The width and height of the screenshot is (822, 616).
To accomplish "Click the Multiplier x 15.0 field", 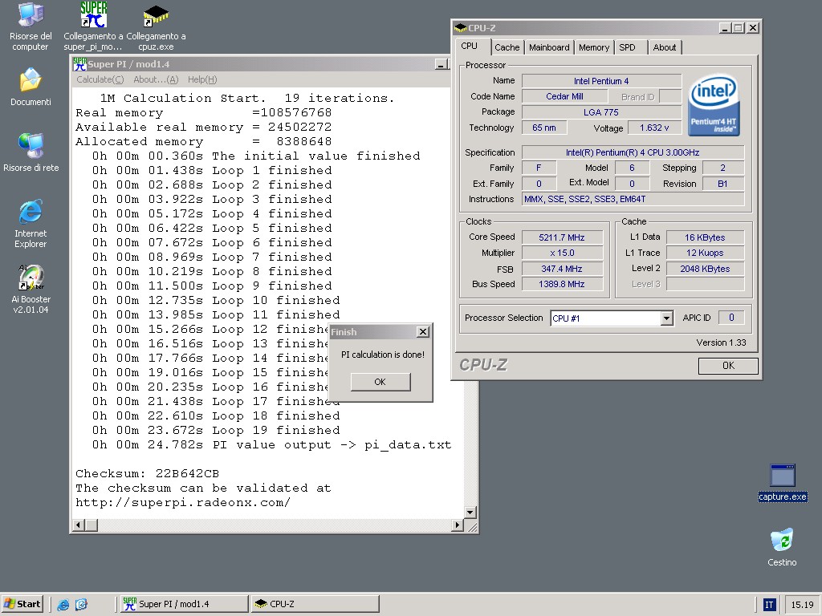I will [562, 253].
